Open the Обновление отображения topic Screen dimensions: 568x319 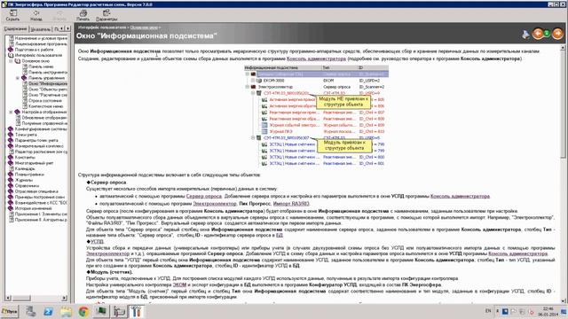pos(44,118)
